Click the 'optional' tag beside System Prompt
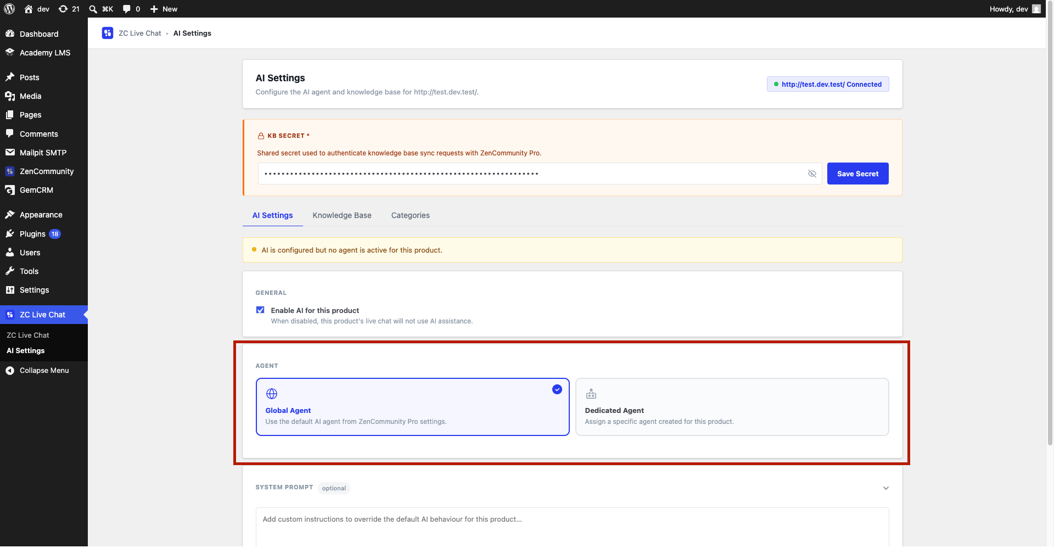Viewport: 1054px width, 559px height. click(334, 488)
